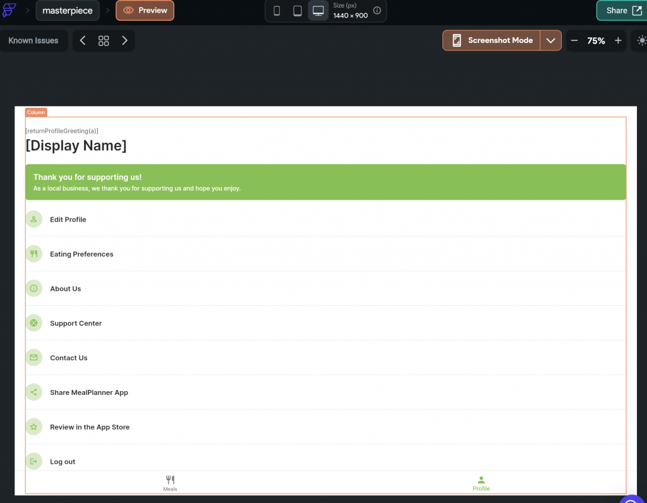Open Support Center

point(325,323)
